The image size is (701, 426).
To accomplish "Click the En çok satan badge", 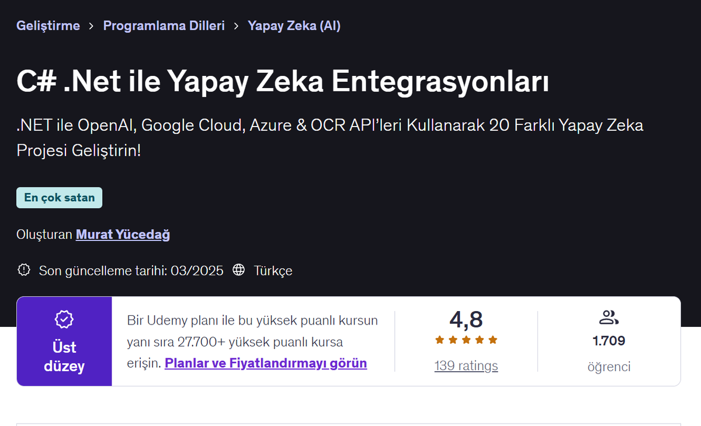I will click(x=59, y=198).
